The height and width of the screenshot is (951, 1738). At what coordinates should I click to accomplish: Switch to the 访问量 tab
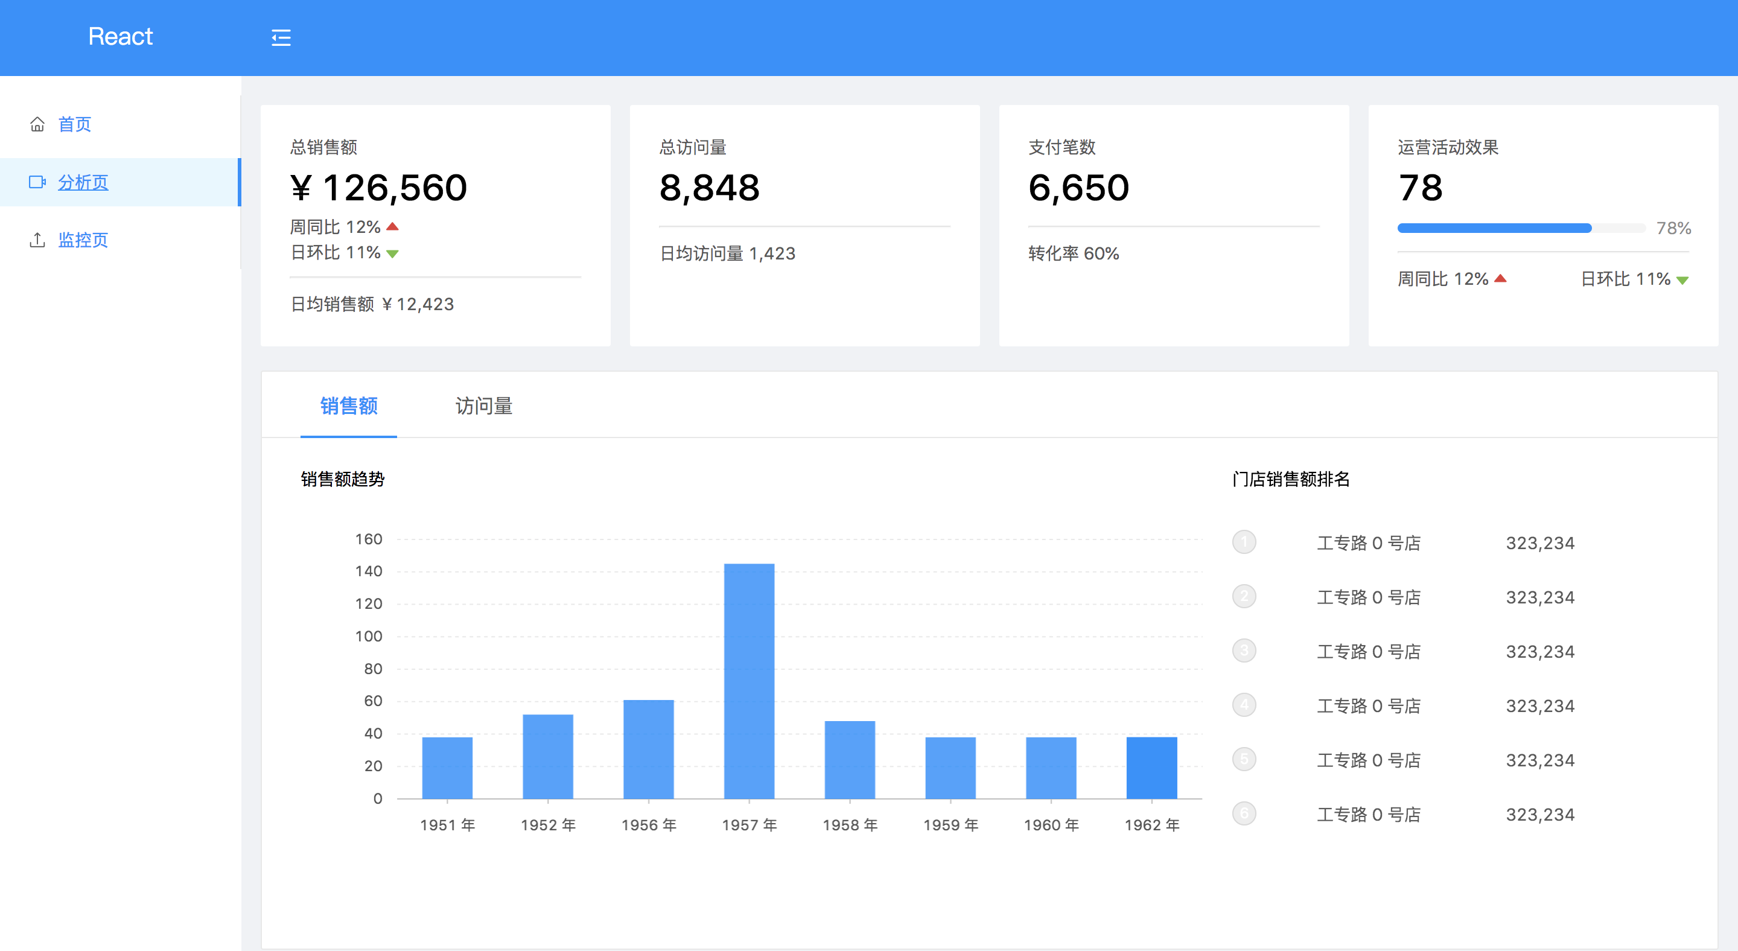tap(484, 406)
